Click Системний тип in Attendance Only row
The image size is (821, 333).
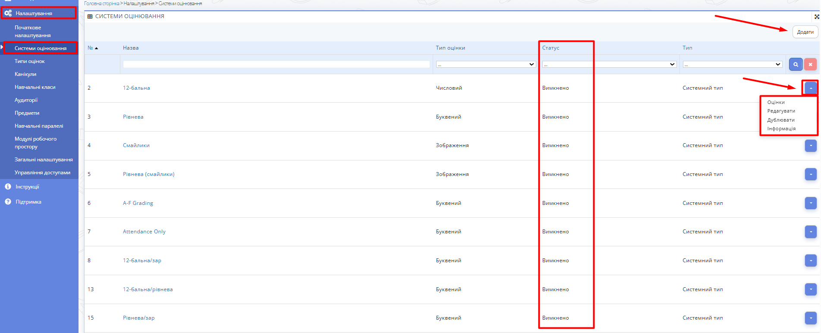tap(702, 232)
